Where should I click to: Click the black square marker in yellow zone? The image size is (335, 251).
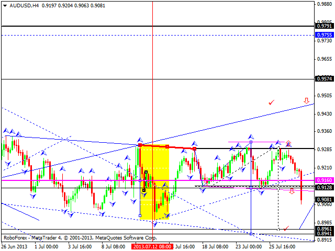[x=146, y=172]
